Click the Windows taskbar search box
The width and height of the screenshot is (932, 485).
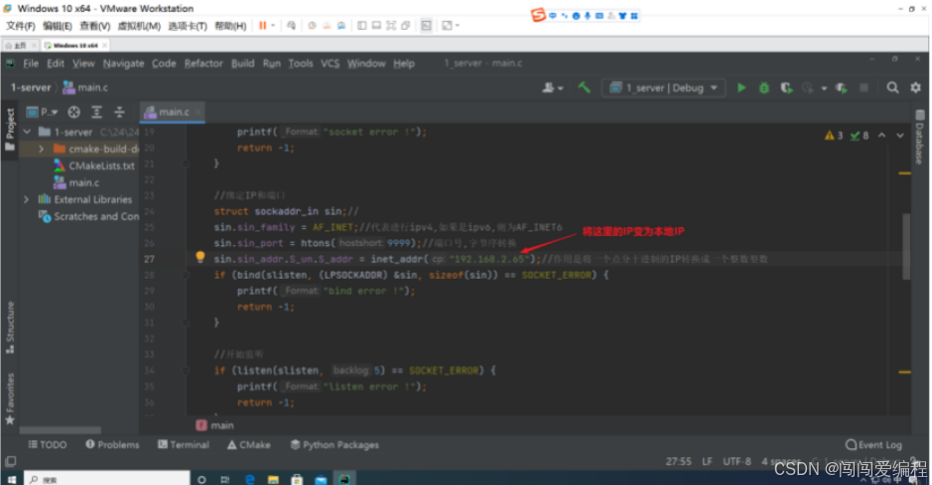coord(107,478)
